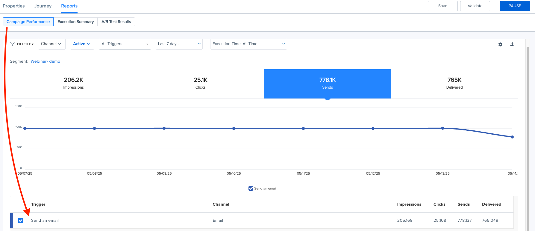Image resolution: width=535 pixels, height=231 pixels.
Task: Select the 206.2K Impressions metric tile
Action: (74, 84)
